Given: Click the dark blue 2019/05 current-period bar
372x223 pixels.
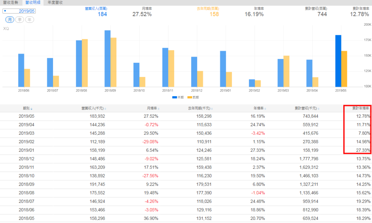Looking at the screenshot, I should click(x=338, y=61).
